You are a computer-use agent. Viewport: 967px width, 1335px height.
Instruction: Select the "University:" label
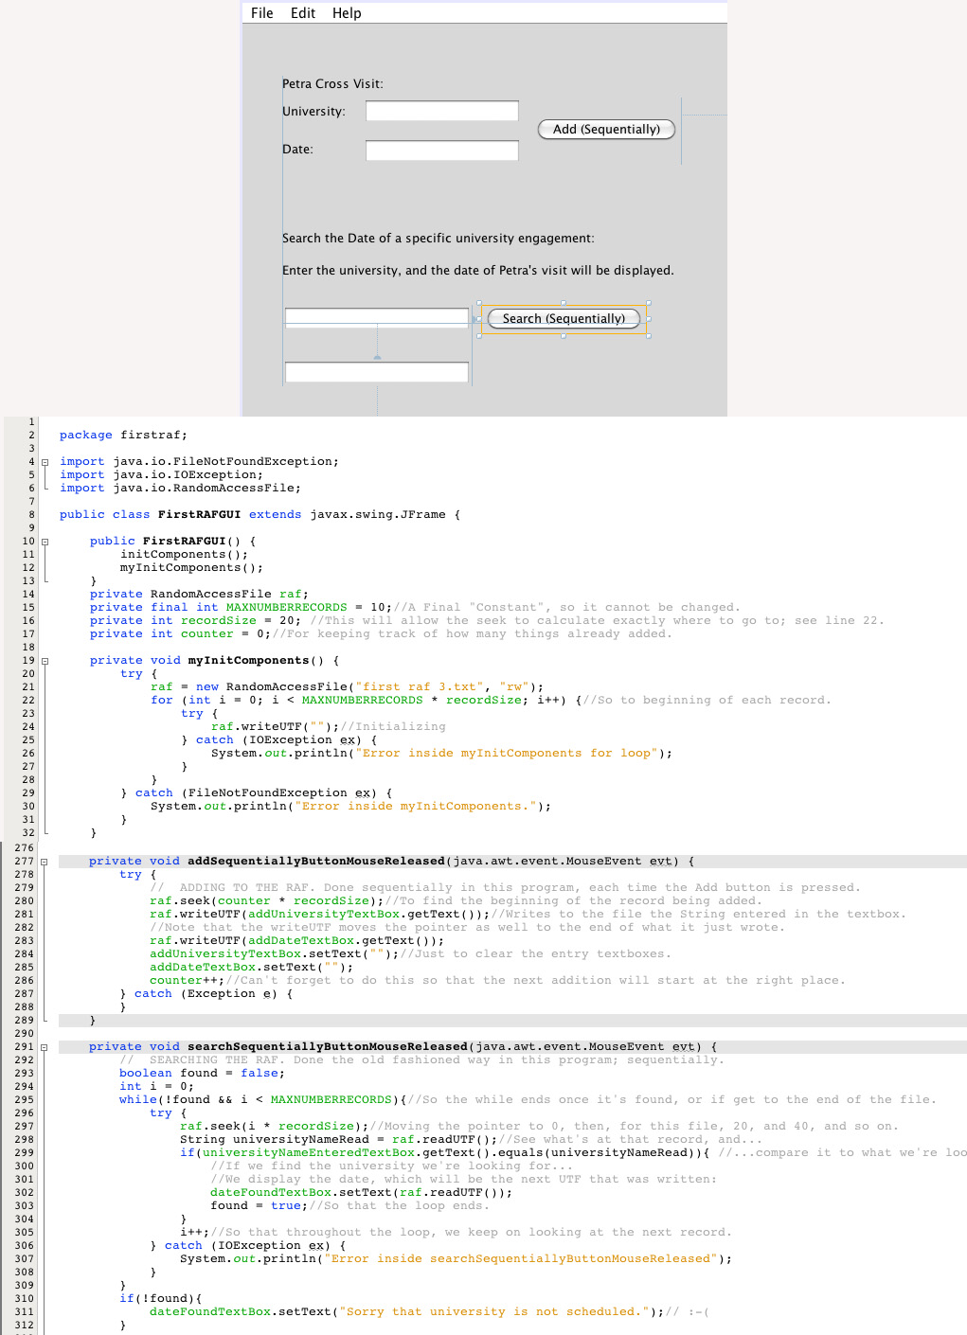tap(313, 112)
